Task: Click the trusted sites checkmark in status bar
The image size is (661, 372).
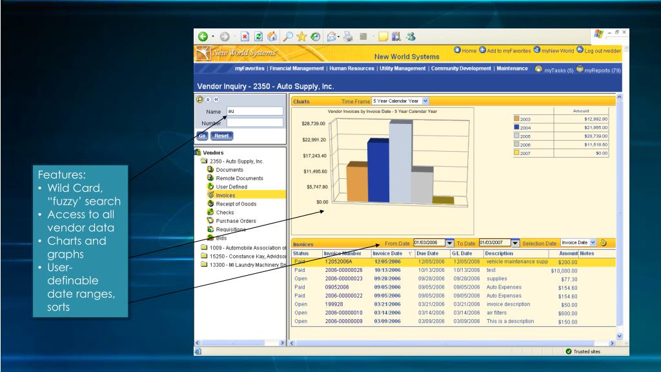Action: (568, 351)
